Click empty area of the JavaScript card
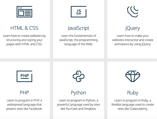157x119 pixels. coord(78,53)
